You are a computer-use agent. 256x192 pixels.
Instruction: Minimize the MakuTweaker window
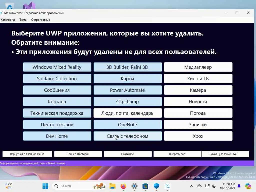point(225,13)
